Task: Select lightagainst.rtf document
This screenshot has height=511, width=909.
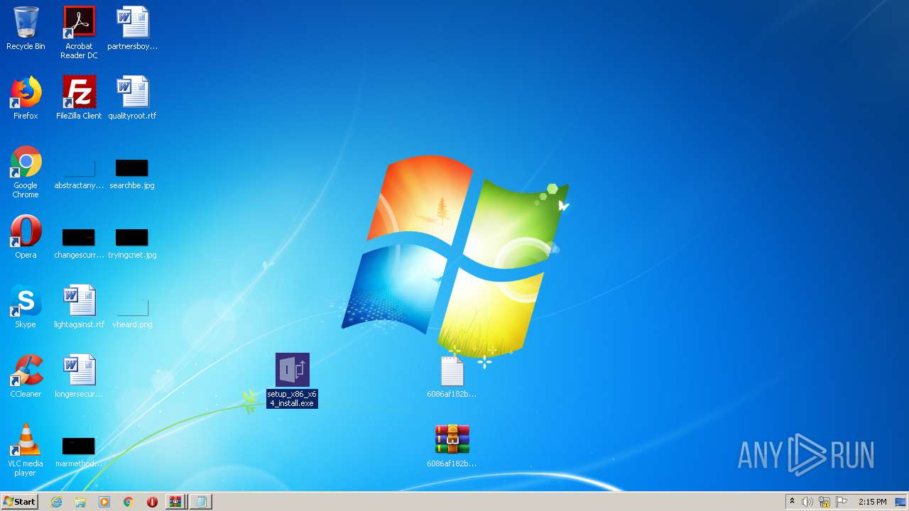Action: pos(79,307)
